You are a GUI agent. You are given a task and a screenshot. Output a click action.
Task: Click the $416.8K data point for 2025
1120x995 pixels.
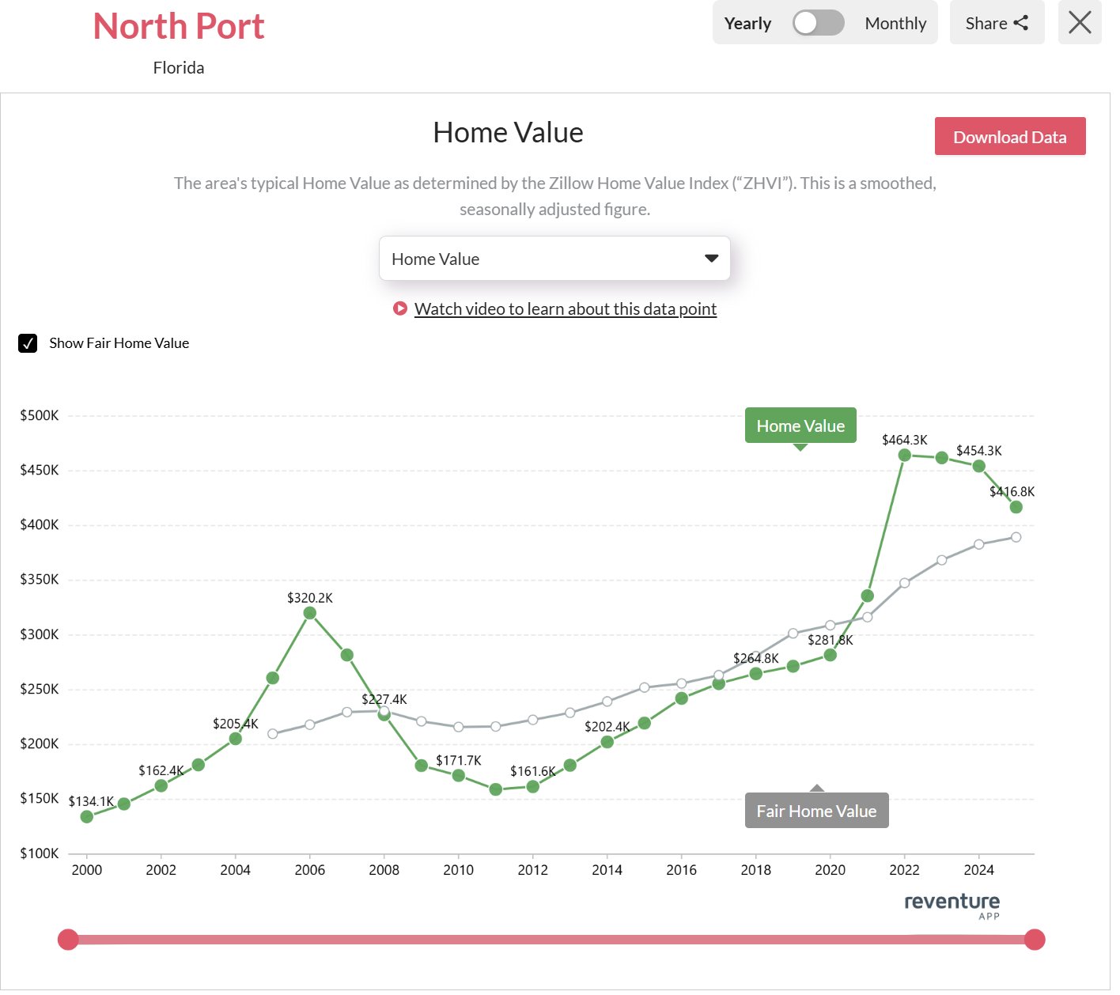tap(1016, 507)
